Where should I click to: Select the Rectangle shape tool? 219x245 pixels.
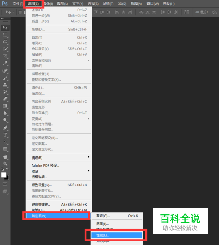coord(5,149)
